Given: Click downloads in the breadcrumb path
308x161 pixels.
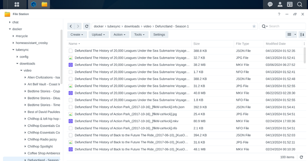Looking at the screenshot, I should click(132, 26).
